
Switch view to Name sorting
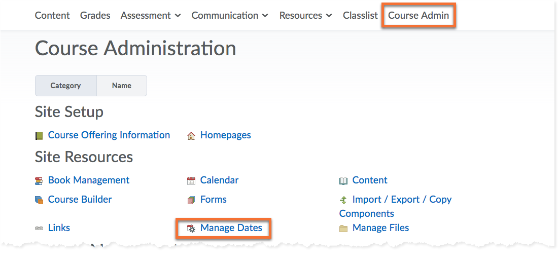click(122, 86)
